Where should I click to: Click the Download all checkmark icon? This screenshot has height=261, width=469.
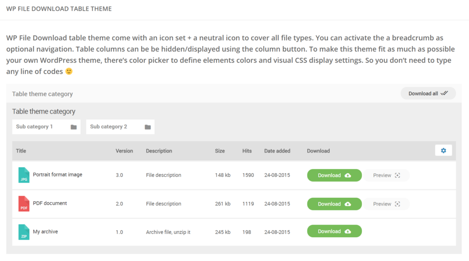(444, 93)
